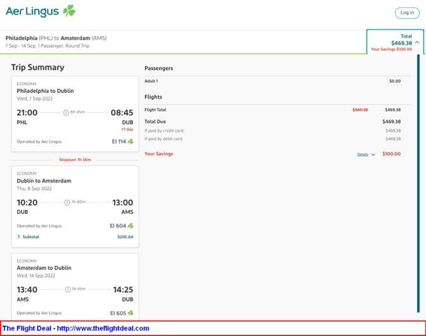Click the page scrollbar

[x=418, y=183]
